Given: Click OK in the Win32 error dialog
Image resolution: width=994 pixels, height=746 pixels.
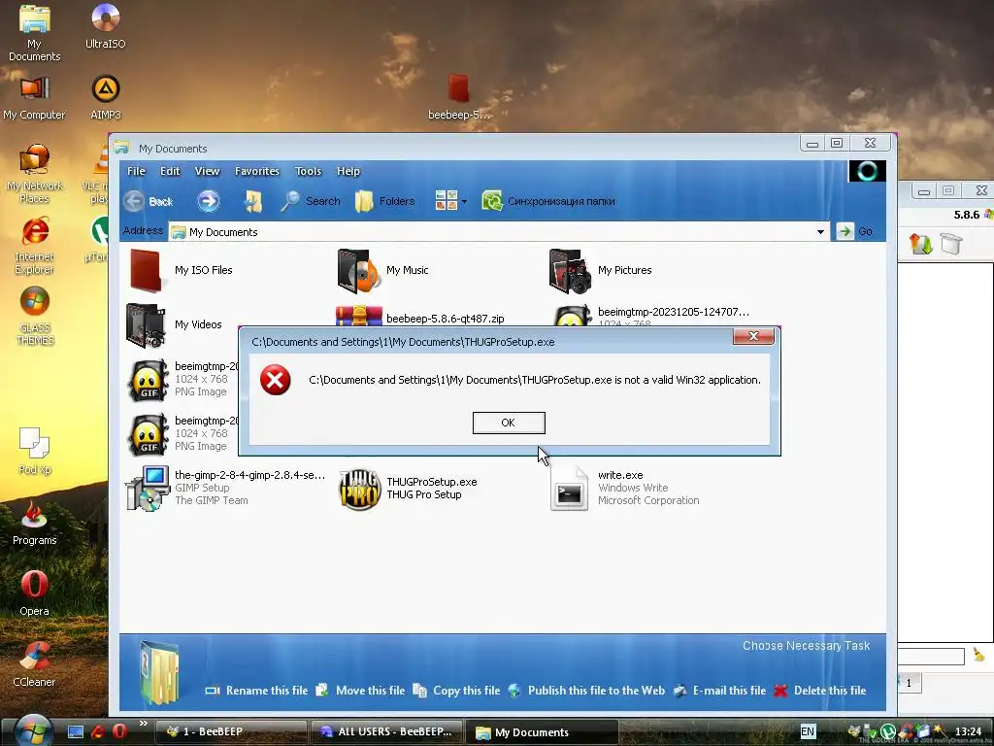Looking at the screenshot, I should [x=509, y=423].
